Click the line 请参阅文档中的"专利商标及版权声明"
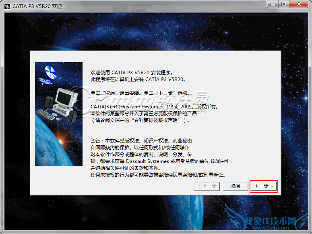 pos(141,120)
